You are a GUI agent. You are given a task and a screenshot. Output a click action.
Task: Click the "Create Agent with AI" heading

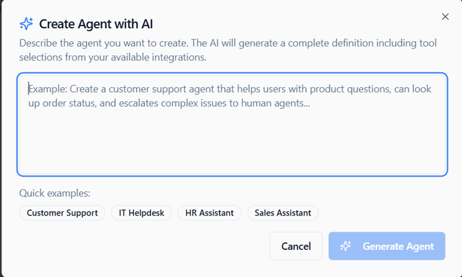coord(96,24)
